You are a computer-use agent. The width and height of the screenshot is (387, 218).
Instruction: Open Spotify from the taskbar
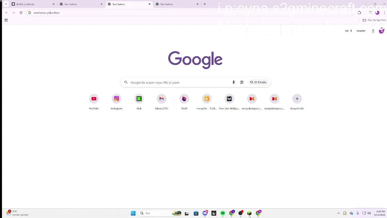point(223,213)
